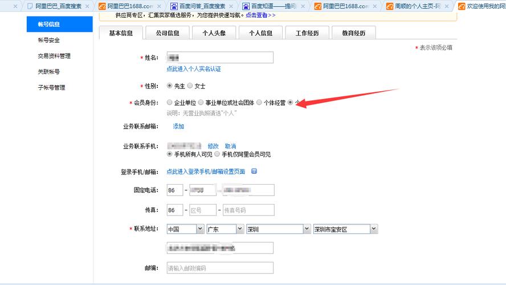The width and height of the screenshot is (506, 285).
Task: Click the 固定电话 area code field
Action: click(x=203, y=190)
